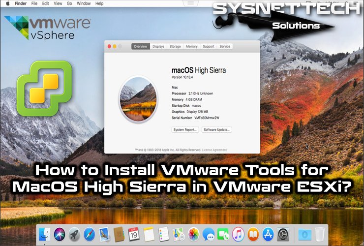
Task: Open iBooks in the dock
Action: tap(253, 234)
